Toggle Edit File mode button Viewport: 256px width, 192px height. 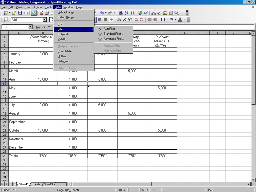33,13
